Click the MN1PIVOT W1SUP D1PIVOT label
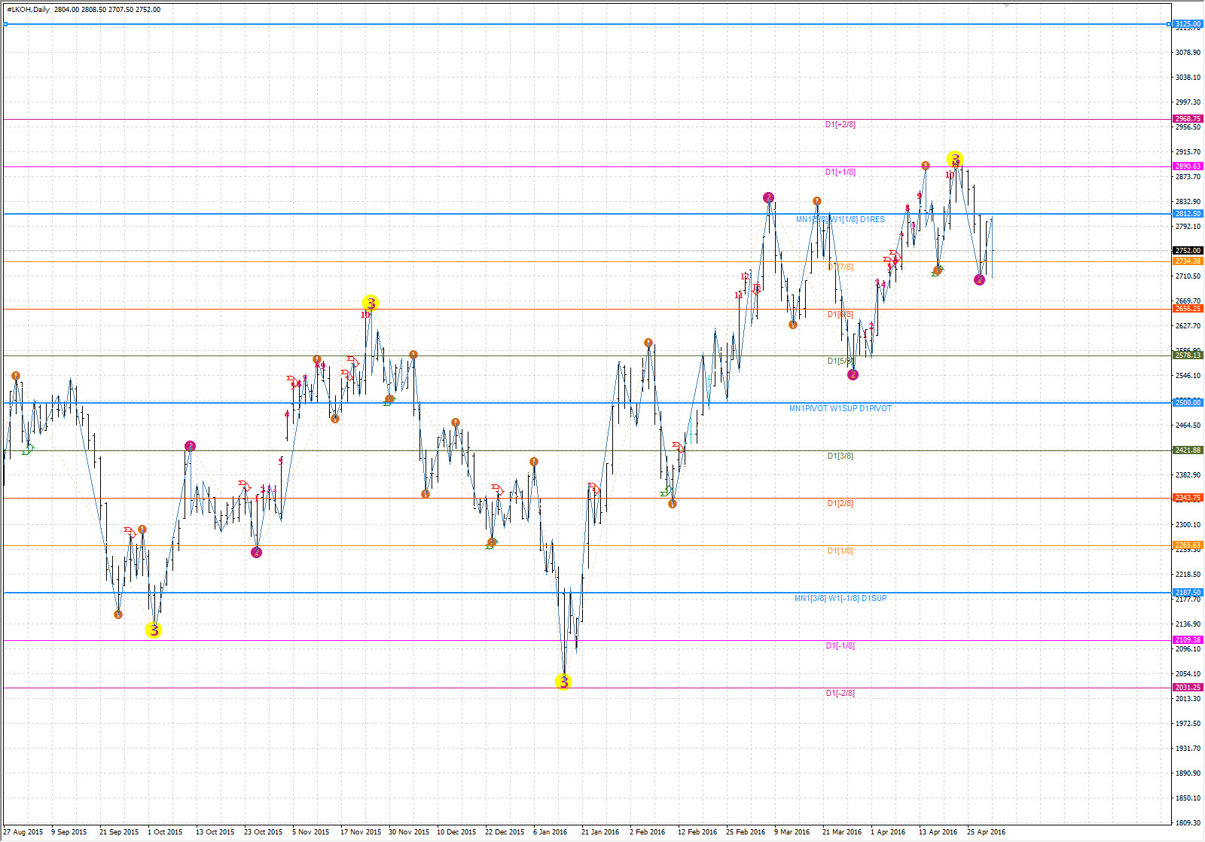This screenshot has width=1205, height=842. pos(840,409)
